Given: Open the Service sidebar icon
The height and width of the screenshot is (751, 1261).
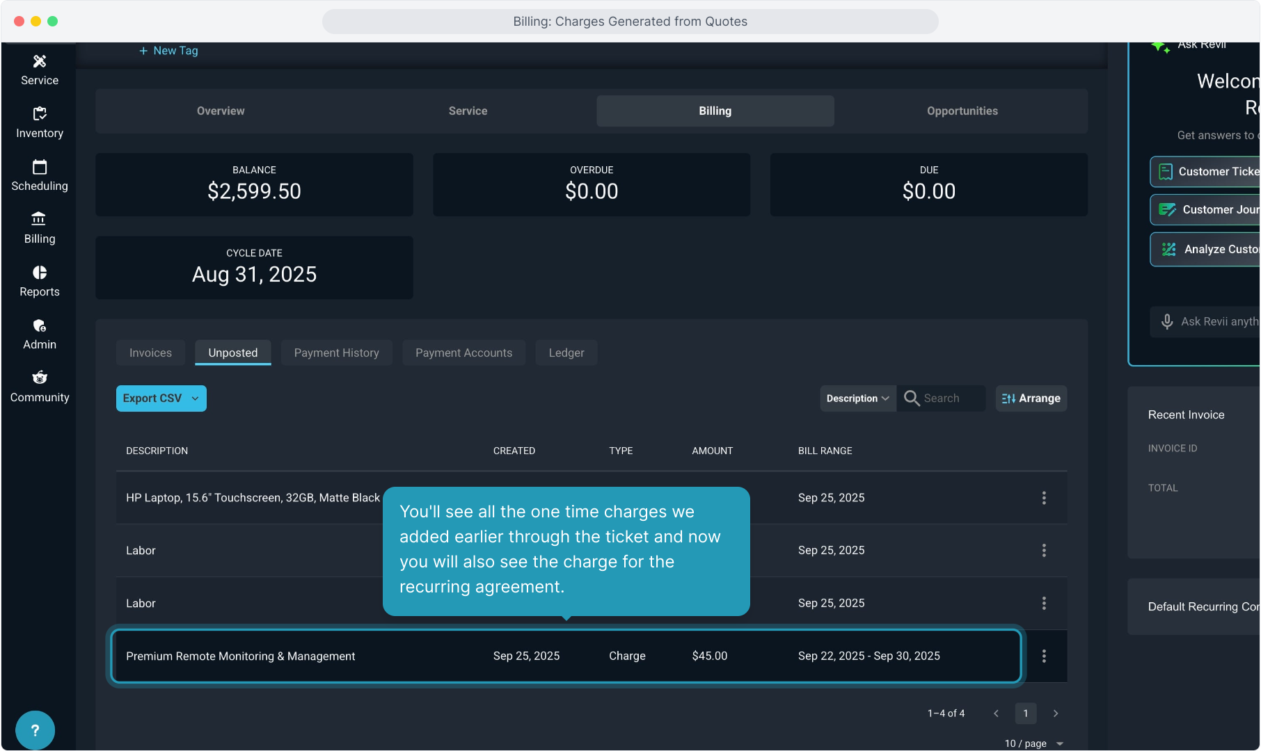Looking at the screenshot, I should (x=40, y=62).
